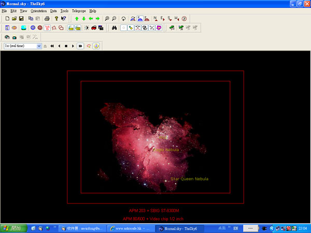Open the Data menu
The height and width of the screenshot is (233, 311).
pos(53,11)
